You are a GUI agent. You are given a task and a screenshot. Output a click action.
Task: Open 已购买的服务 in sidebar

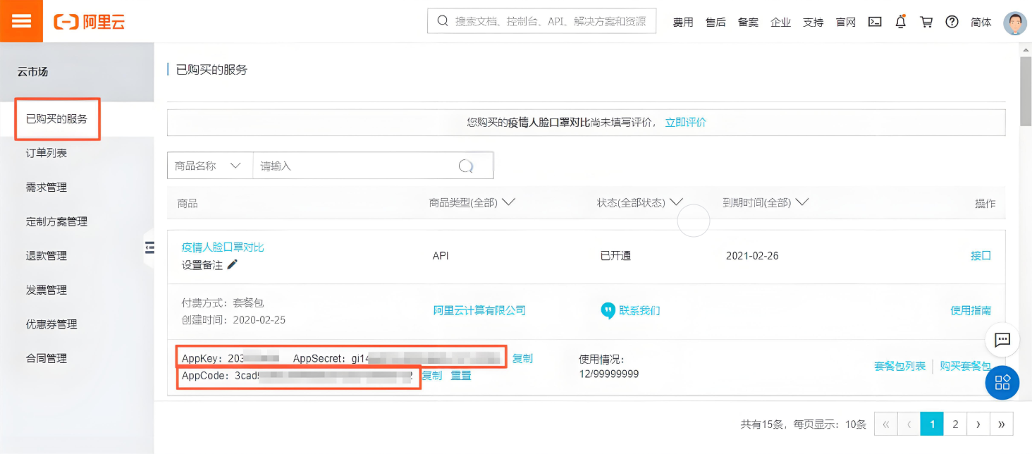[x=57, y=118]
